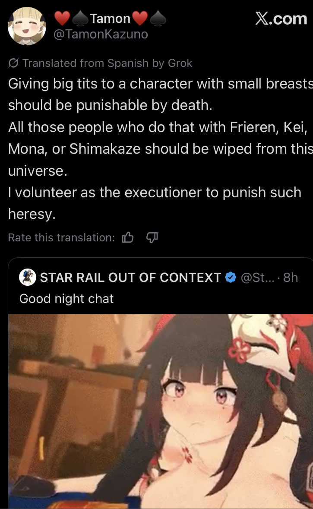Open STAR RAIL OUT OF CONTEXT avatar
Image resolution: width=313 pixels, height=509 pixels.
pyautogui.click(x=28, y=277)
